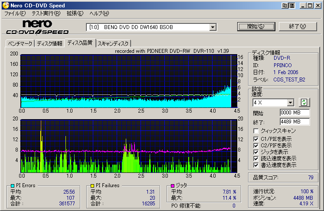Click the PI Errors total 361577
Image resolution: width=324 pixels, height=211 pixels.
[67, 204]
